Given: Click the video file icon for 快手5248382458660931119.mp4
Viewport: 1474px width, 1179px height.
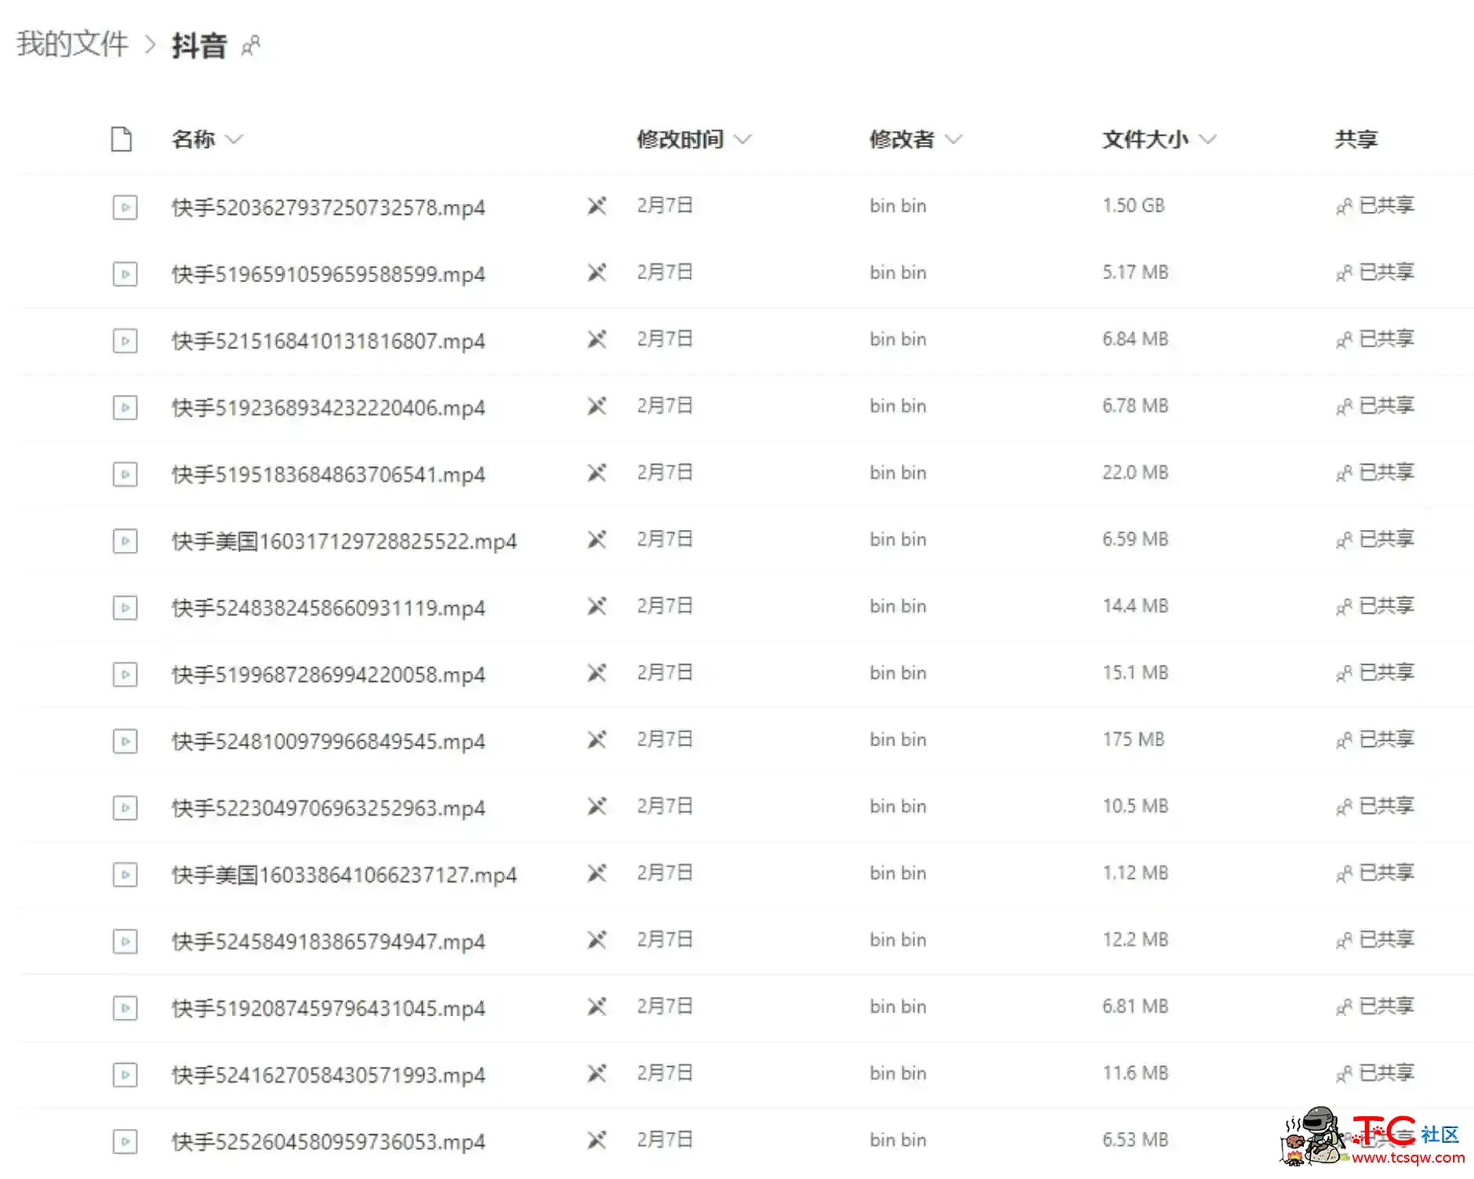Looking at the screenshot, I should tap(125, 607).
